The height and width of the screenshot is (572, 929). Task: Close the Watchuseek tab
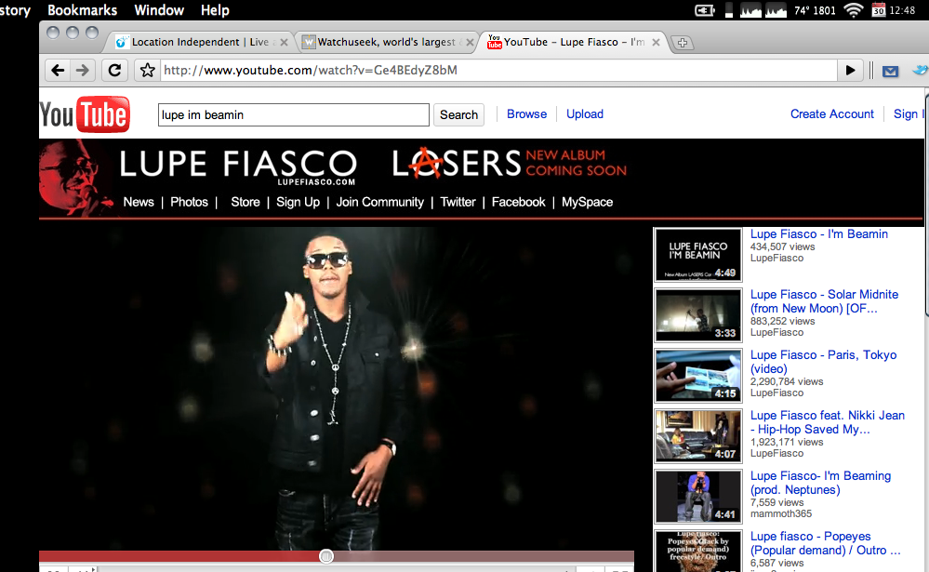pyautogui.click(x=470, y=42)
